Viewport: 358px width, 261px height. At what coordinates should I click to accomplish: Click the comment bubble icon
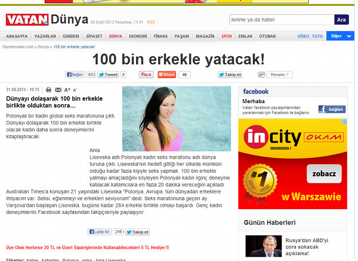click(261, 74)
